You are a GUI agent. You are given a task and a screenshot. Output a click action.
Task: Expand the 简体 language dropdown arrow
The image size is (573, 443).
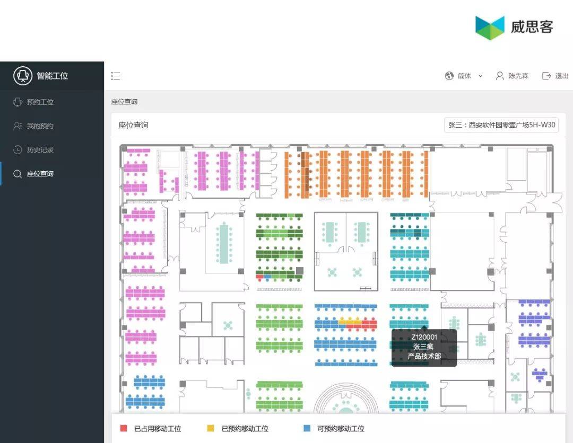point(481,76)
